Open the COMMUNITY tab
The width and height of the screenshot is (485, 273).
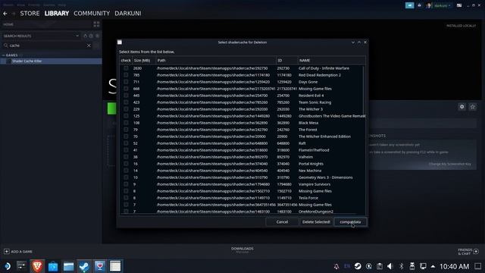pos(92,14)
